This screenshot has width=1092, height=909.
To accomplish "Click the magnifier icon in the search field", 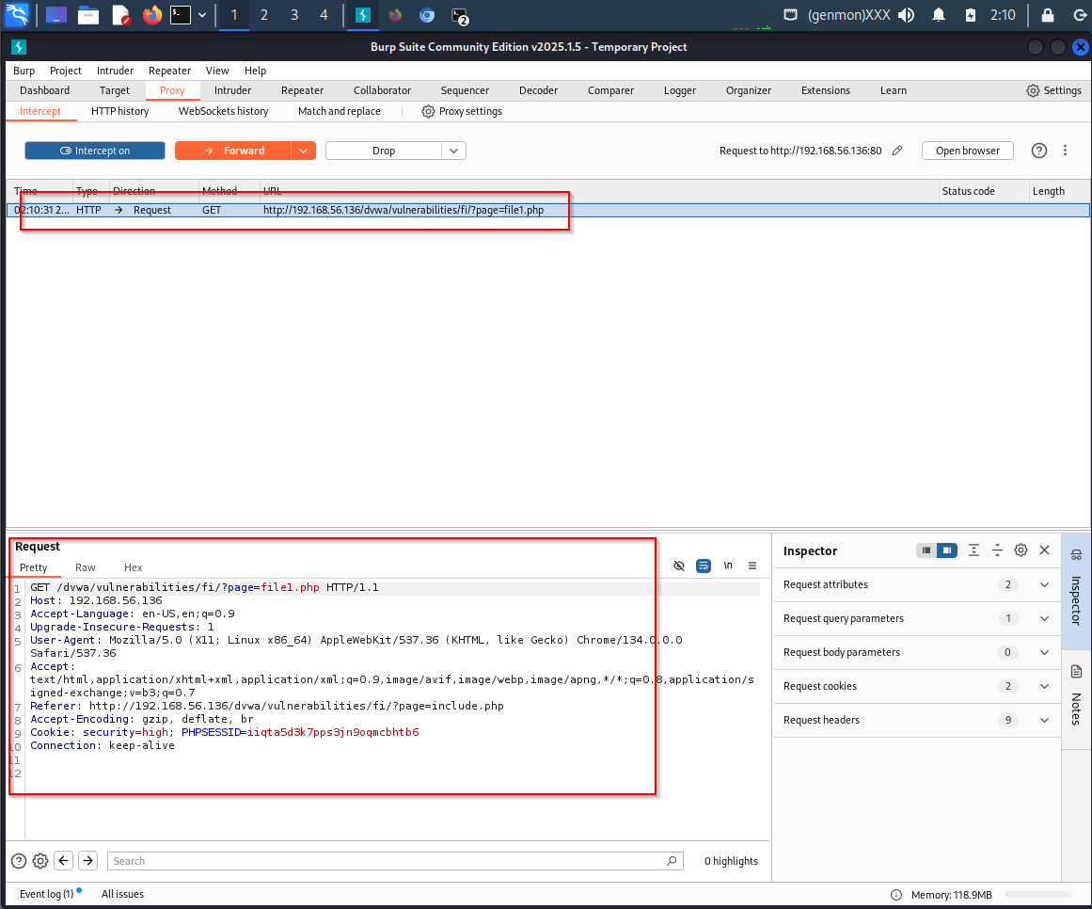I will pos(672,861).
